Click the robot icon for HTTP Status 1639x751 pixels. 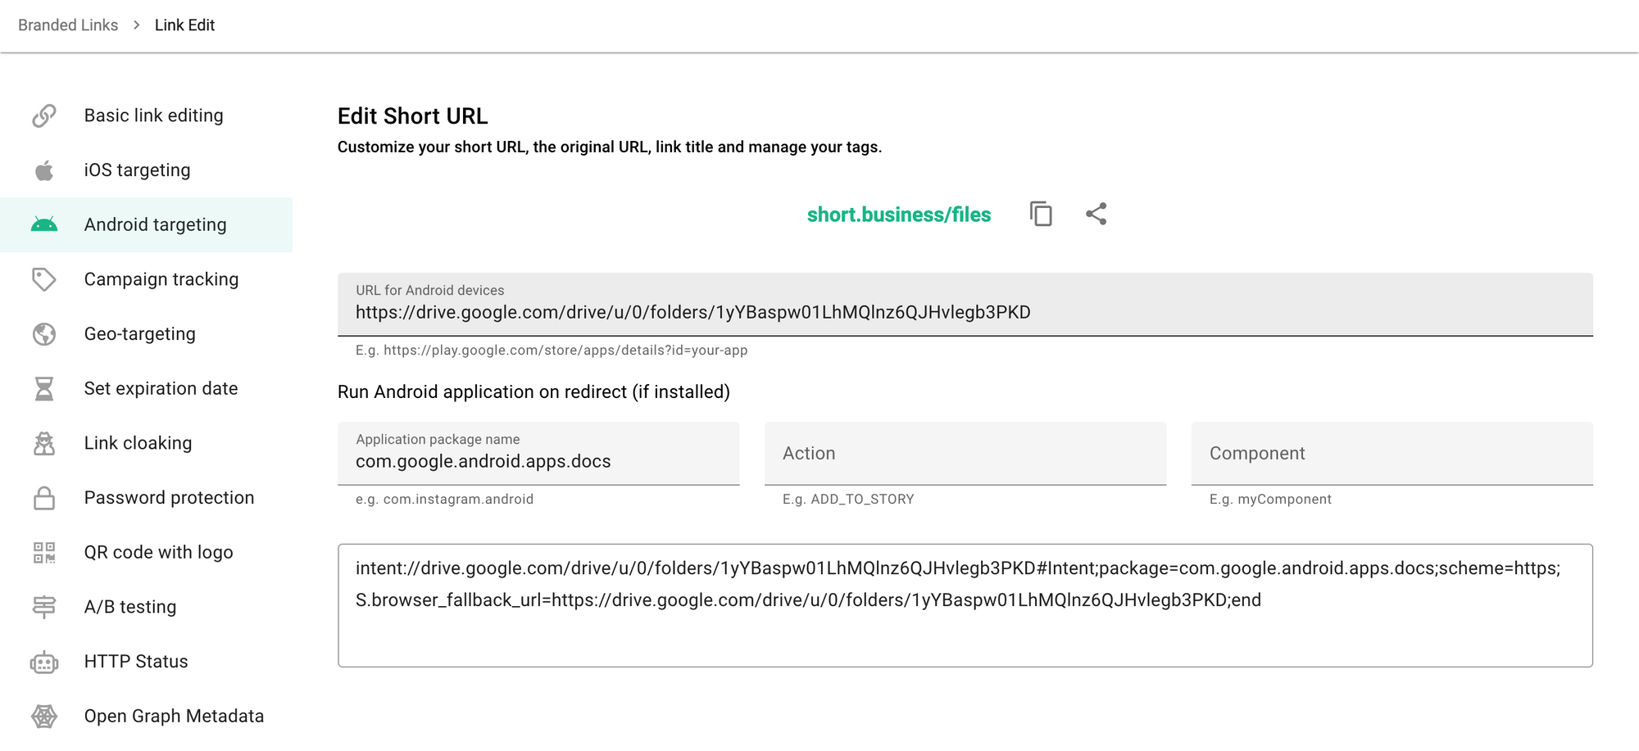click(43, 661)
